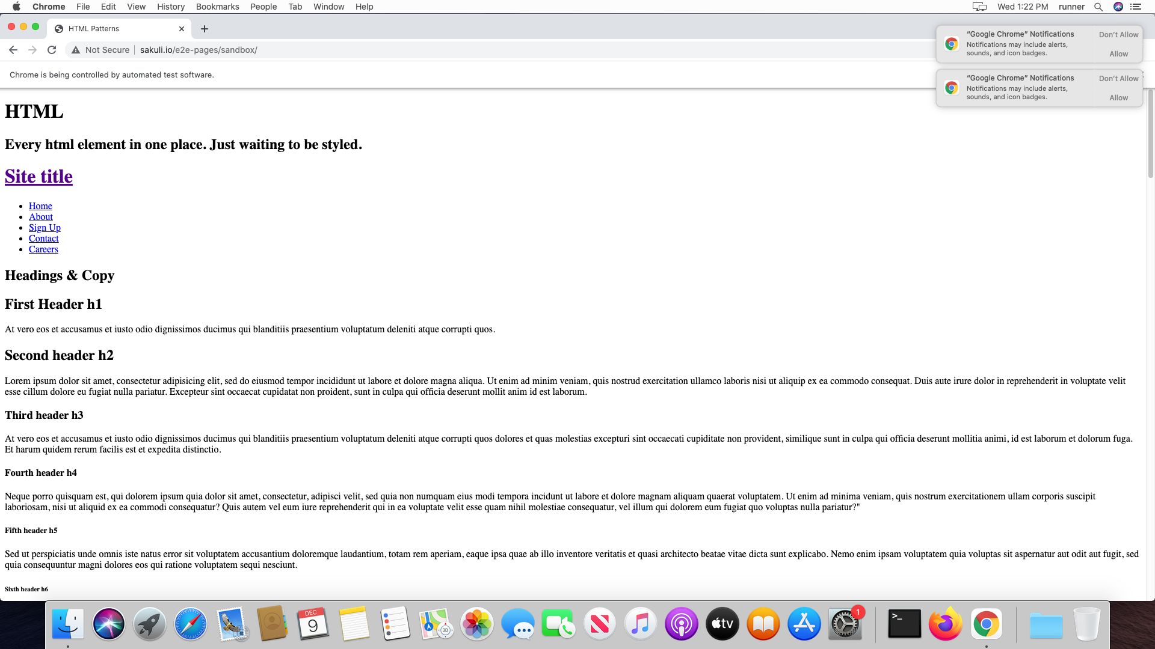Click the Chrome back navigation arrow
Viewport: 1155px width, 649px height.
(13, 50)
